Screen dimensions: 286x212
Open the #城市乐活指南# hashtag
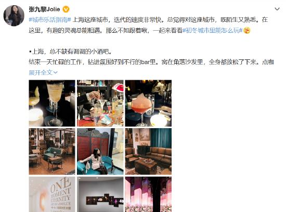[50, 20]
